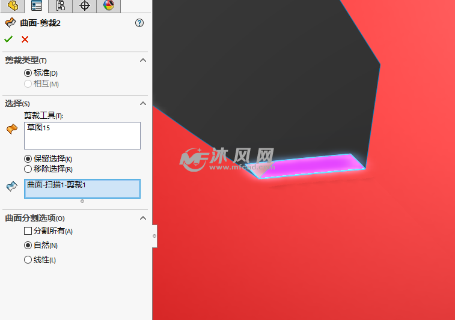Screen dimensions: 455x320
Task: Select the 相互(M) trim type
Action: (28, 84)
